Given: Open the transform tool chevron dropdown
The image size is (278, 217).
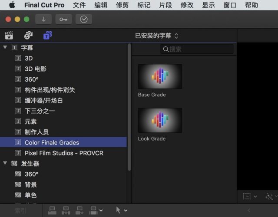Looking at the screenshot, I should coord(255,196).
